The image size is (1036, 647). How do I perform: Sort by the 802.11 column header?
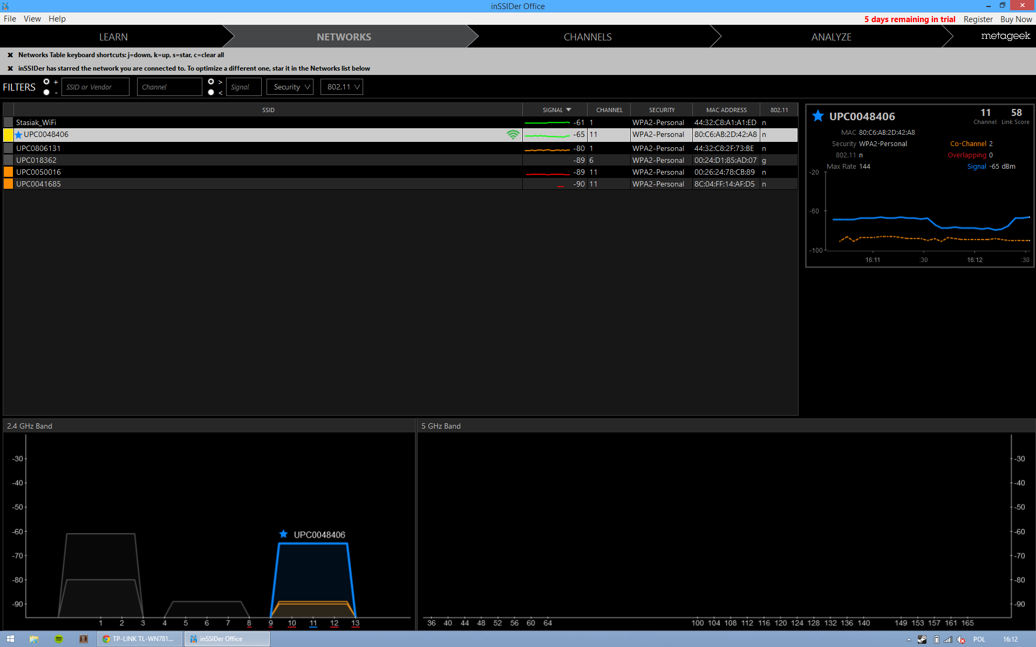click(x=779, y=110)
